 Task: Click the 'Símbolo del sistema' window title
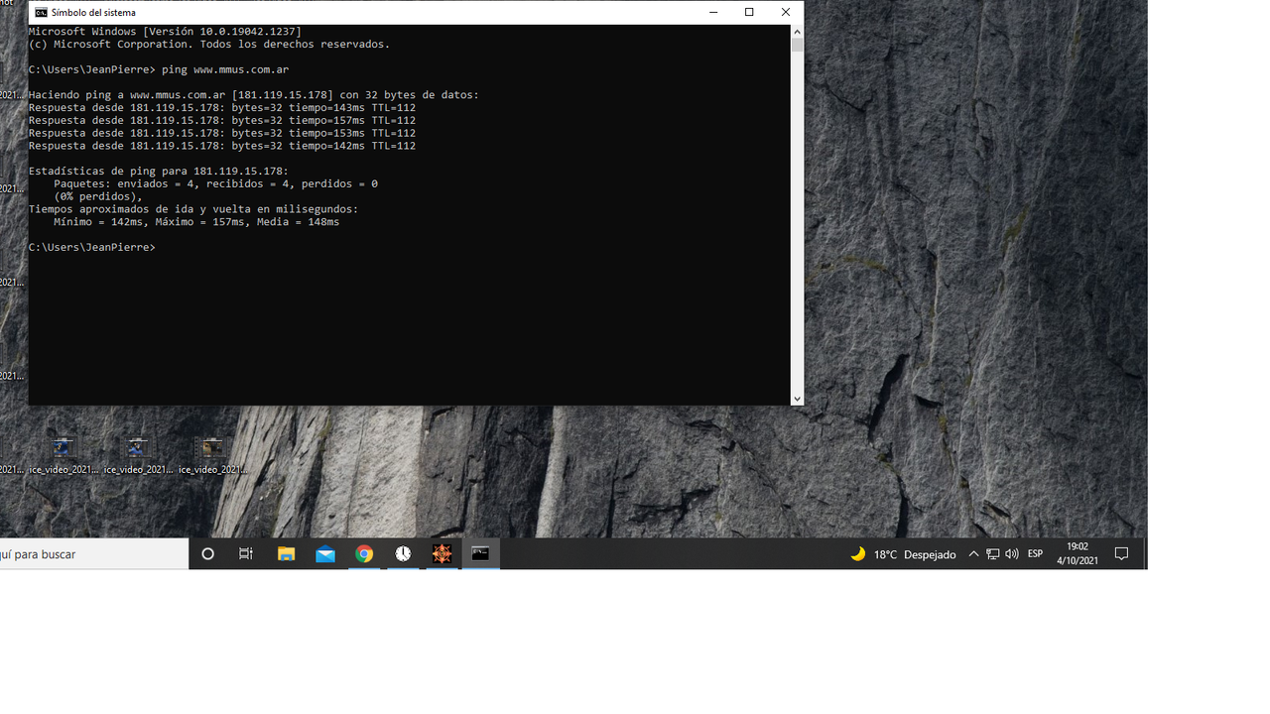click(94, 13)
